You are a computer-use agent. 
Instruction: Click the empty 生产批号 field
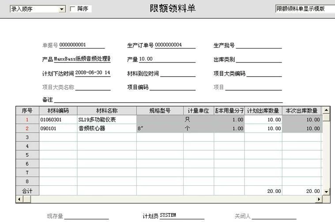click(x=259, y=45)
